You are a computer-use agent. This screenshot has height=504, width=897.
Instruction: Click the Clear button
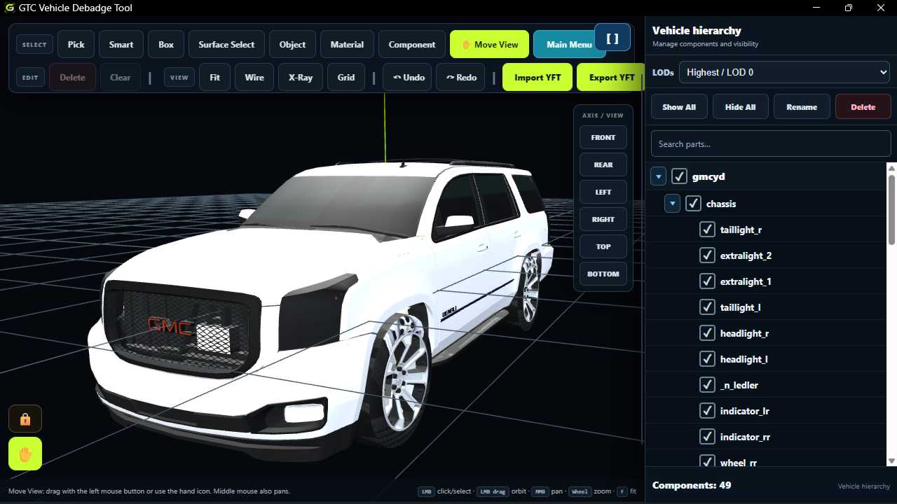[121, 77]
